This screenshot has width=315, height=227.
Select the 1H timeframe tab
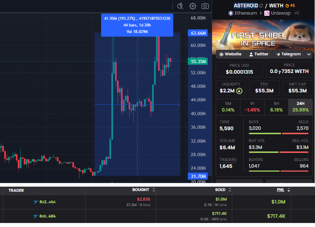tap(252, 107)
